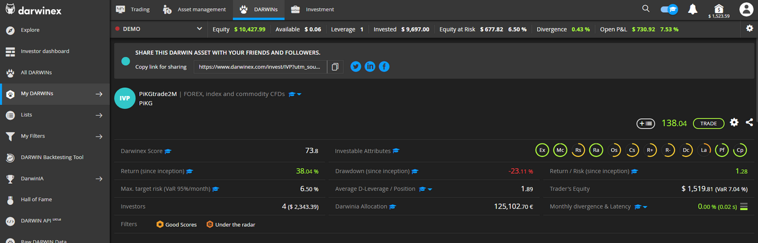
Task: Open the notifications bell
Action: point(693,9)
